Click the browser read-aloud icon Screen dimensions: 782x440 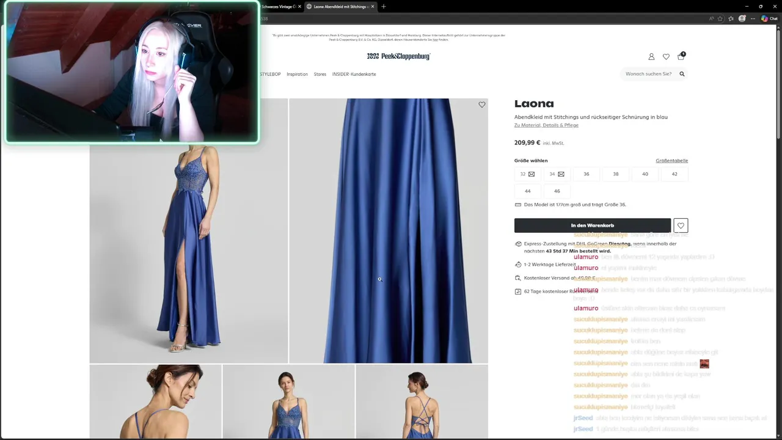click(x=711, y=18)
